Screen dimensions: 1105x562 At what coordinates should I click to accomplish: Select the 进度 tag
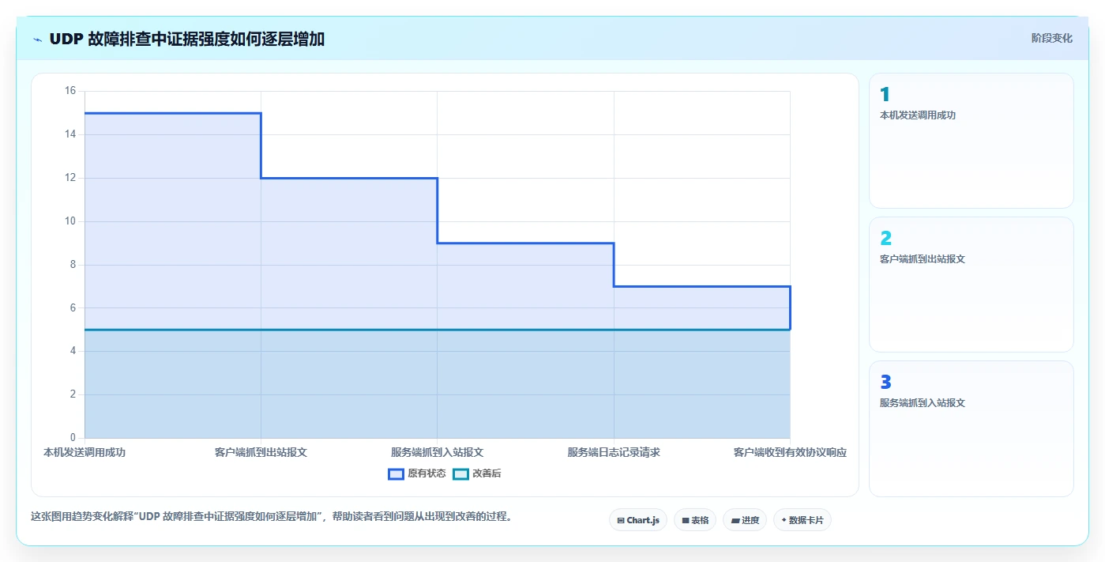tap(745, 520)
